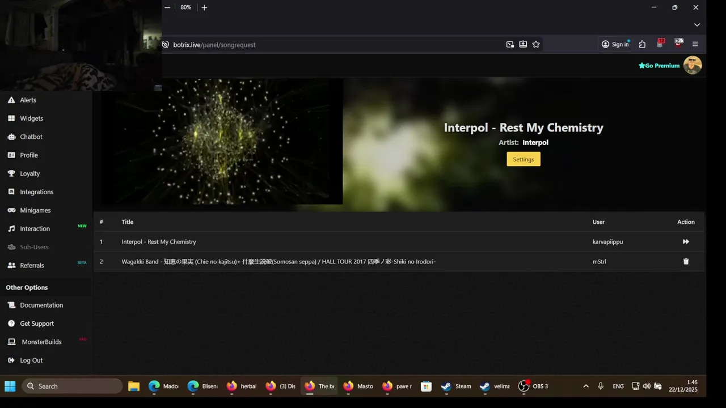
Task: Open the Widgets sidebar section
Action: pyautogui.click(x=31, y=118)
